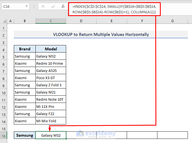
Task: Select the column E header
Action: (111, 21)
